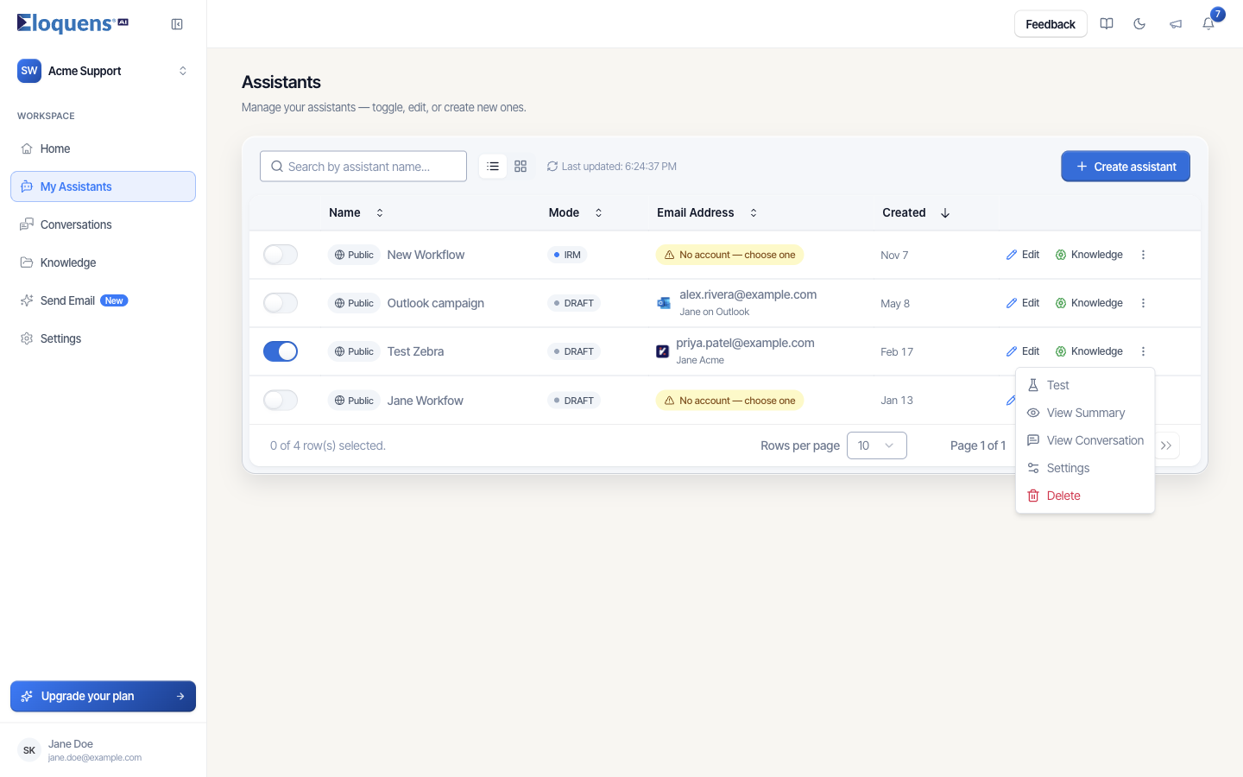Open more options for New Workflow row

tap(1143, 255)
